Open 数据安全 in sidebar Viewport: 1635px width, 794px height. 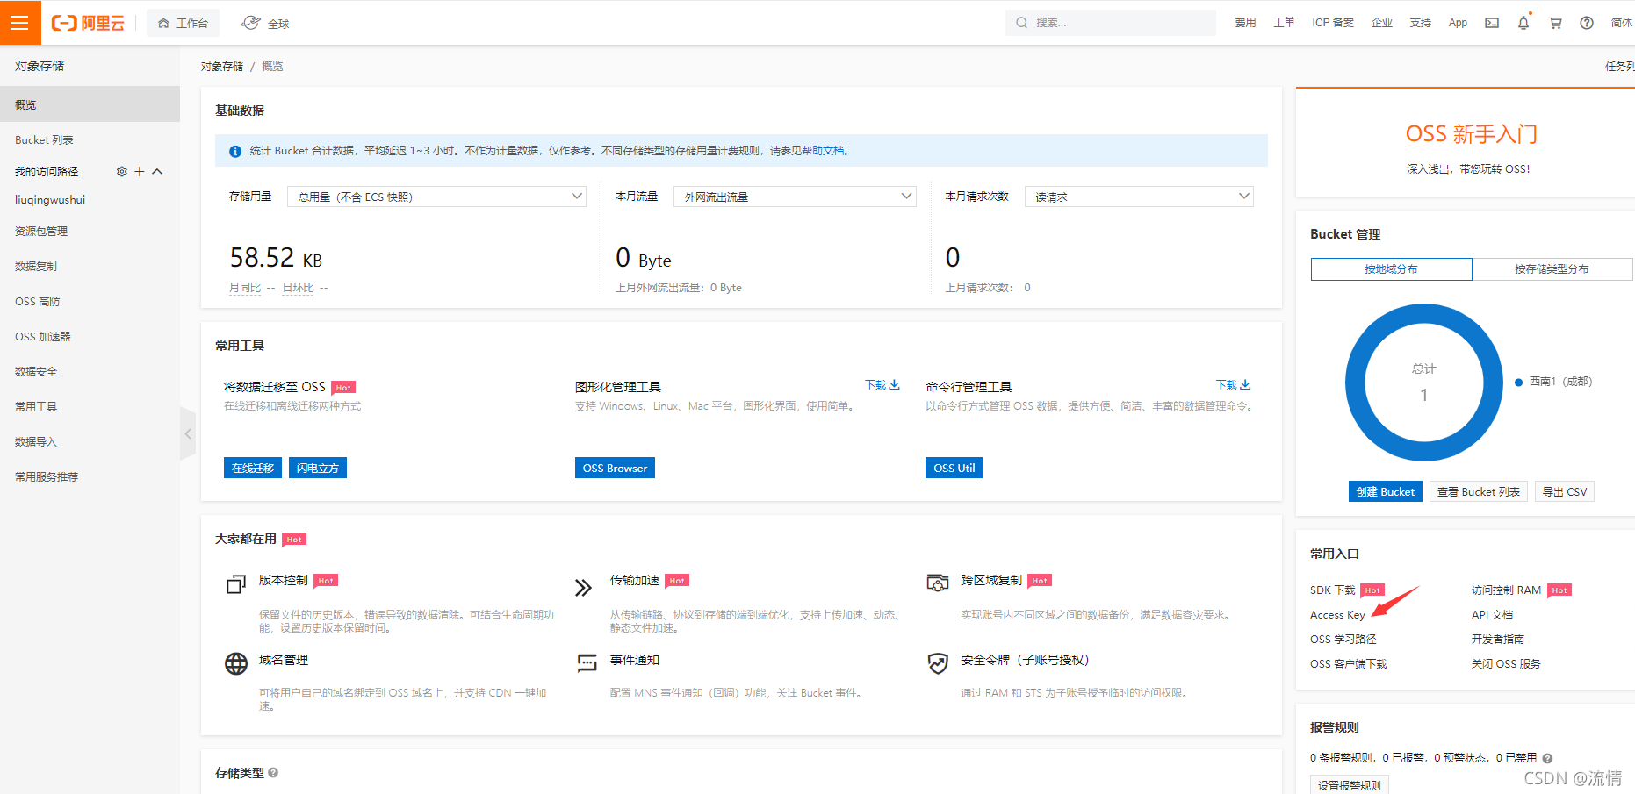point(36,372)
